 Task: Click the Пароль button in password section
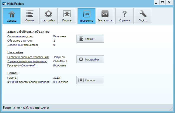click(90, 80)
